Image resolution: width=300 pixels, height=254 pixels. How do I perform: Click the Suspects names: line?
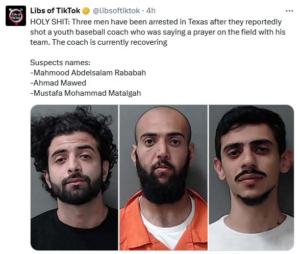[60, 63]
